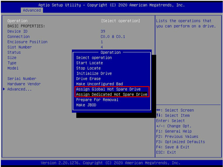The height and width of the screenshot is (167, 223).
Task: Click the Hardware Vendor label
Action: 24,84
